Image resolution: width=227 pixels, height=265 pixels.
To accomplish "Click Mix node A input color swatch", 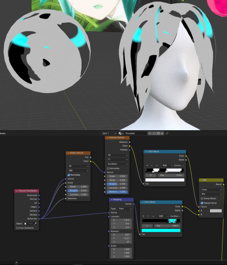I will click(x=216, y=211).
